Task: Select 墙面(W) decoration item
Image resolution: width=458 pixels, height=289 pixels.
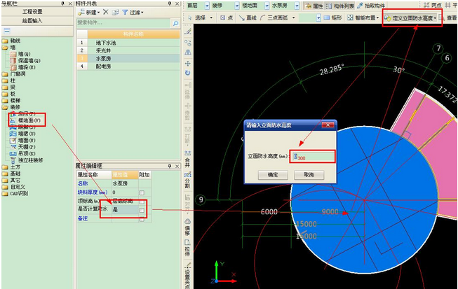Action: [x=22, y=140]
